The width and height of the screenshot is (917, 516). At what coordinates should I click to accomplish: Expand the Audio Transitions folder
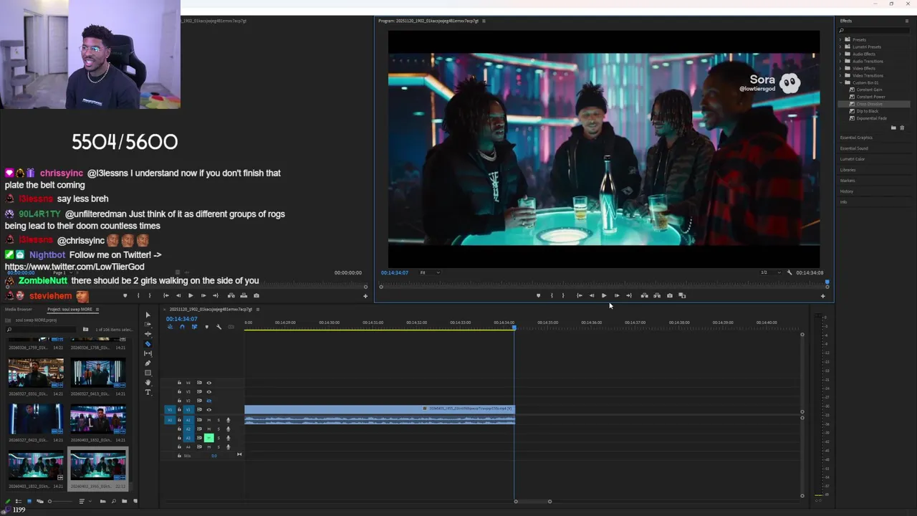[x=840, y=61]
